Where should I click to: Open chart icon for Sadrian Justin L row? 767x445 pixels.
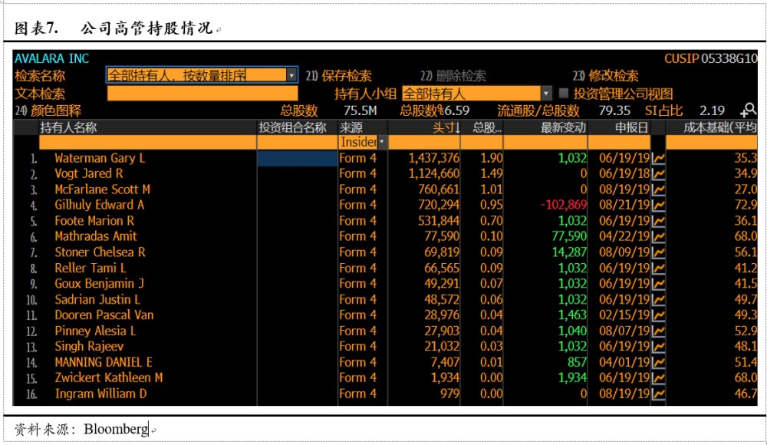658,299
